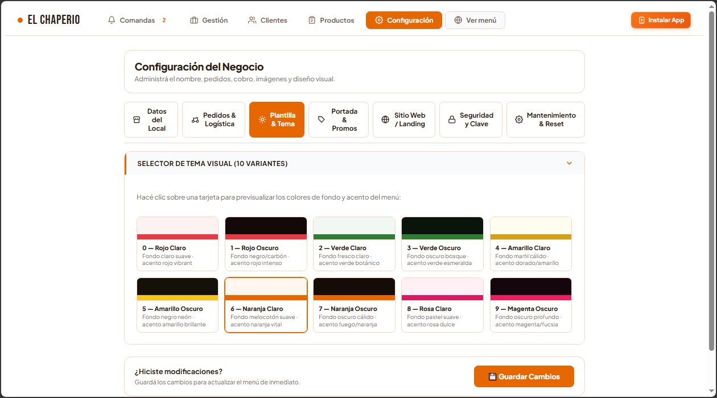Click the delivery bike icon in Pedidos & Logística
Screen dimensions: 717x398
click(x=195, y=119)
